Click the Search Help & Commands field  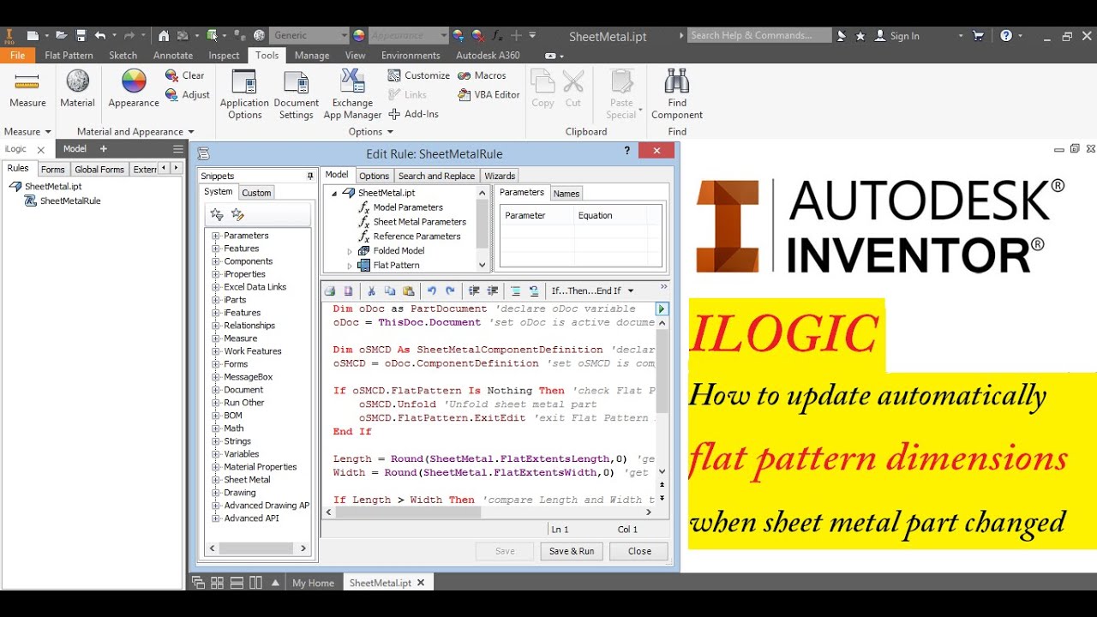click(759, 35)
